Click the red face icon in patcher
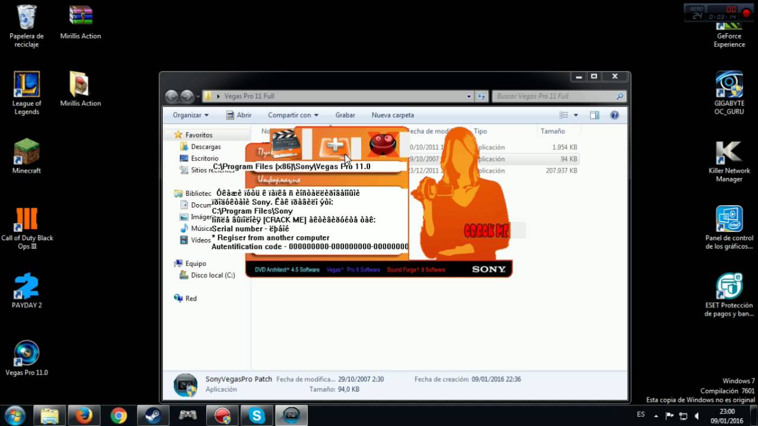This screenshot has height=426, width=758. click(383, 144)
